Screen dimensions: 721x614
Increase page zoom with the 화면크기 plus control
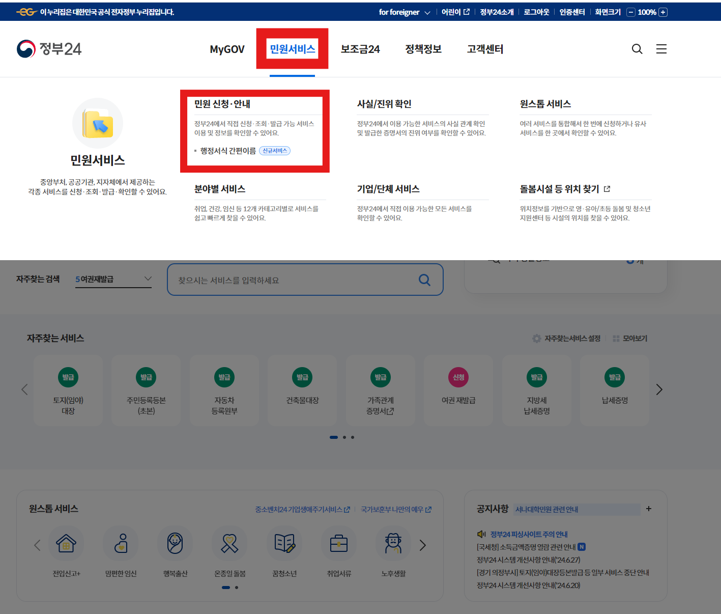pos(664,12)
